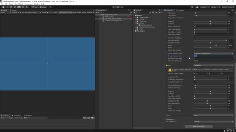Screen dimensions: 236x132
Task: Toggle Unlimited Soft Zone checkbox
Action: (195, 38)
